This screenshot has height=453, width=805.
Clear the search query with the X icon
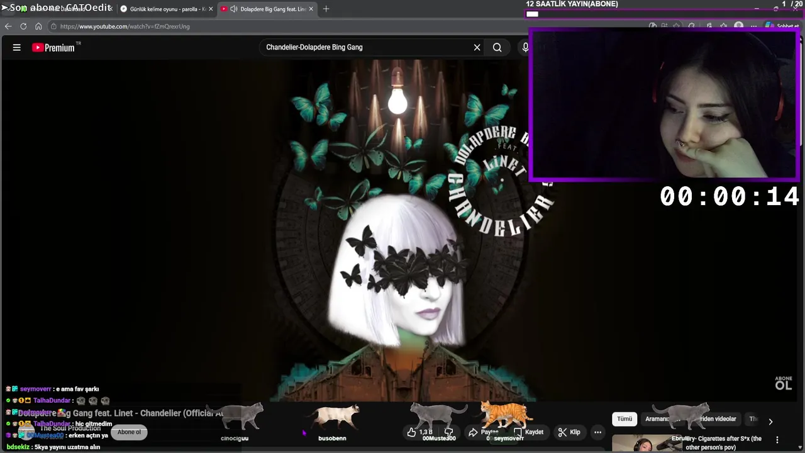[477, 47]
